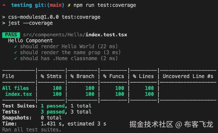The height and width of the screenshot is (133, 218).
Task: Click the % Lines value for index.tsx
Action: 149,94
